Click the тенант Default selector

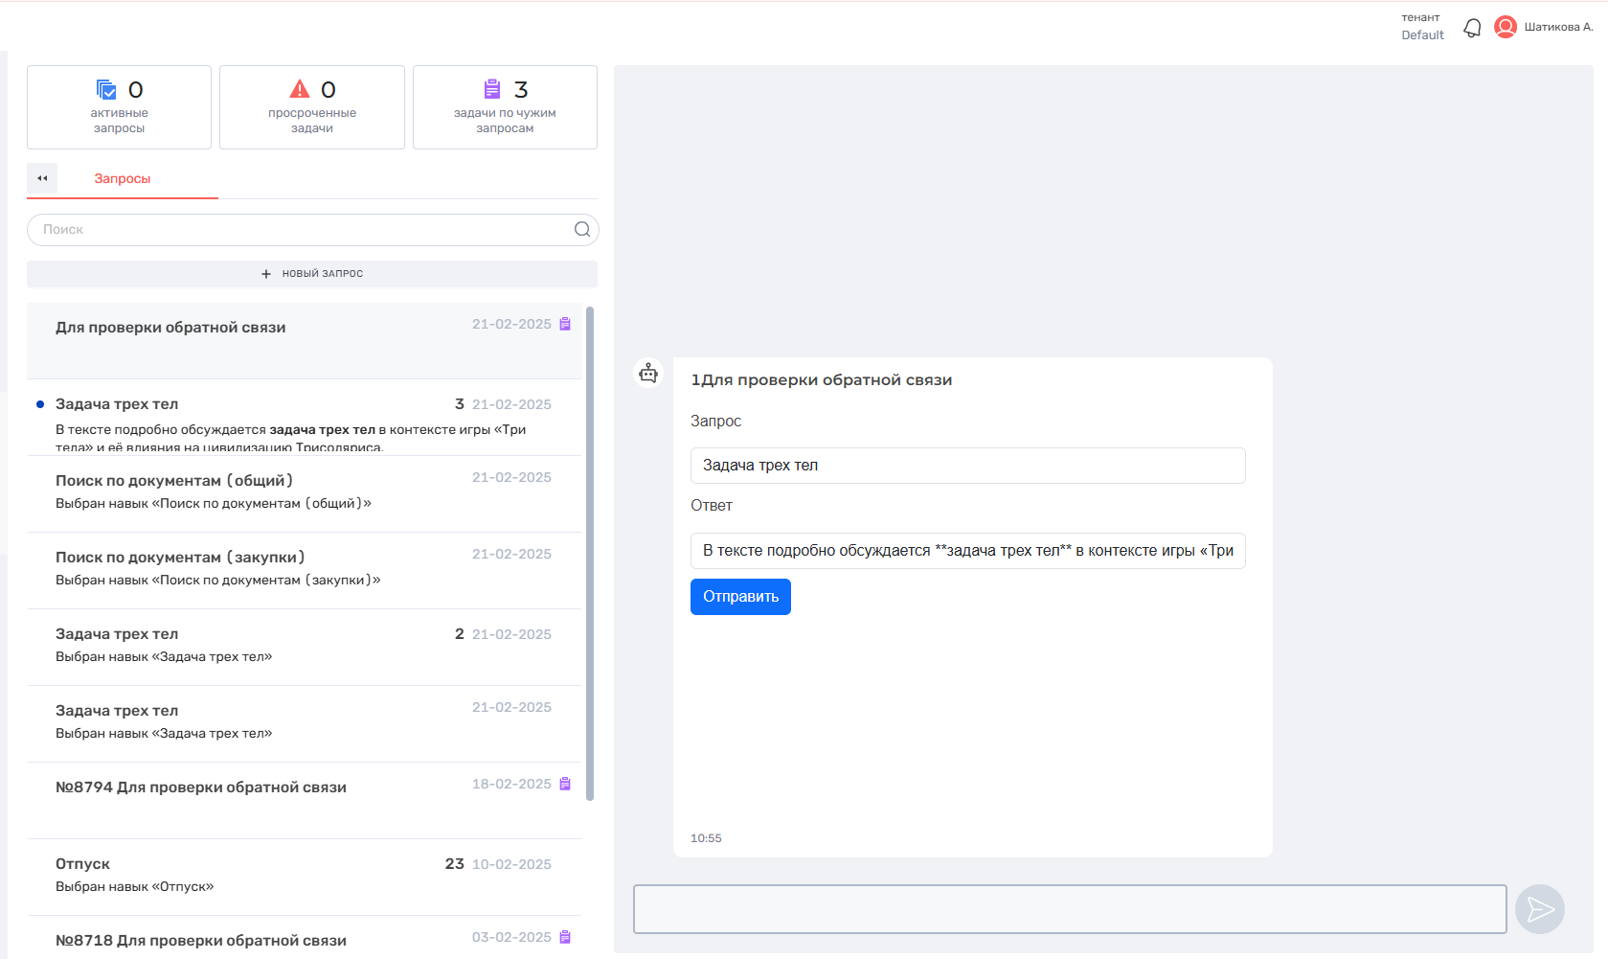pyautogui.click(x=1422, y=27)
